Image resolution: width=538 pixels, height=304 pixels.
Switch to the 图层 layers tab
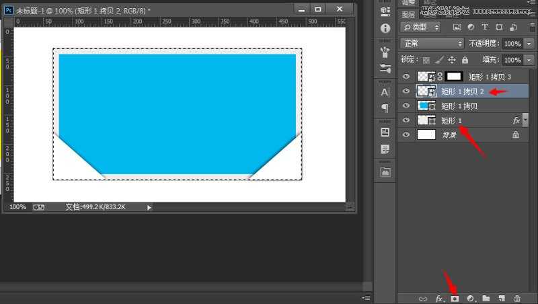409,14
